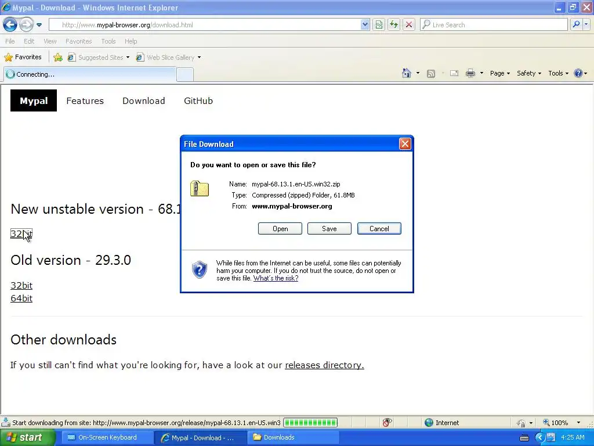Screen dimensions: 594x446
Task: Click the Protected Mode status icon
Action: point(521,423)
